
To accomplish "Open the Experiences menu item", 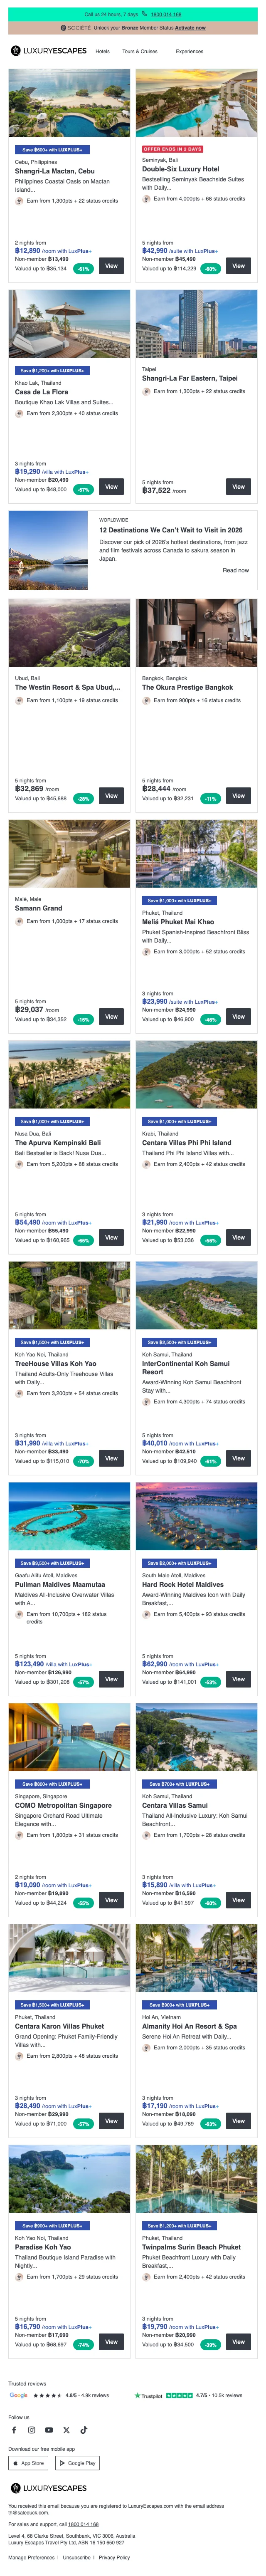I will click(x=189, y=51).
